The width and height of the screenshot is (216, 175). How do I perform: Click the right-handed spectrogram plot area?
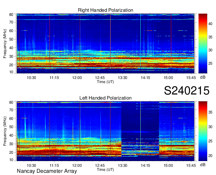click(x=105, y=43)
